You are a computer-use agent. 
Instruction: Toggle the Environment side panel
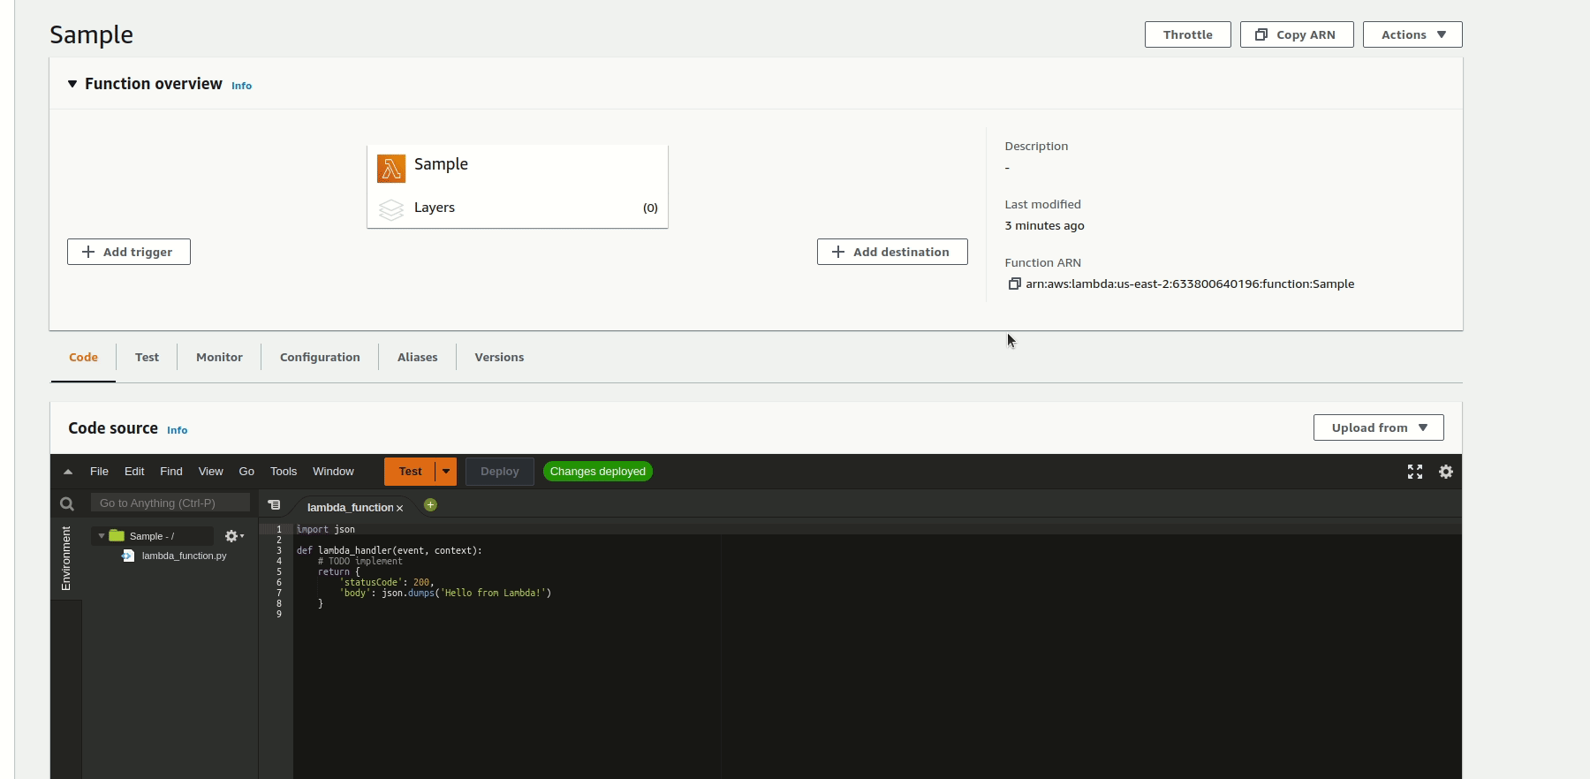click(x=66, y=557)
